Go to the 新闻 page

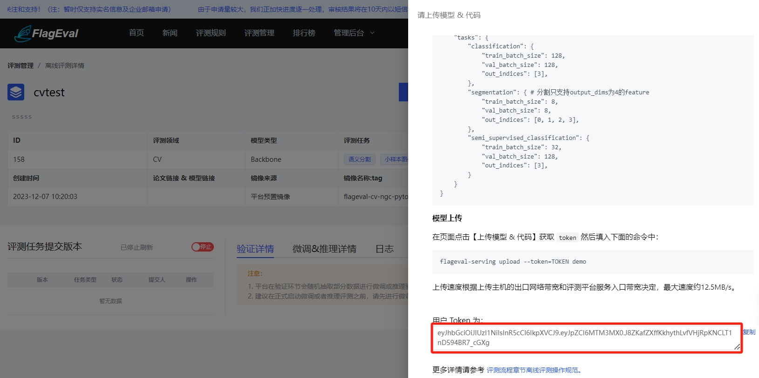(x=170, y=33)
